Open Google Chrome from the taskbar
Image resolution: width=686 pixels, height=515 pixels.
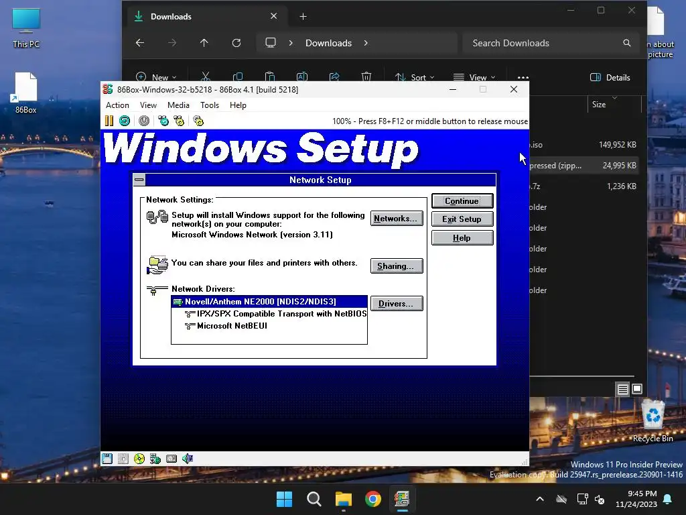(373, 499)
